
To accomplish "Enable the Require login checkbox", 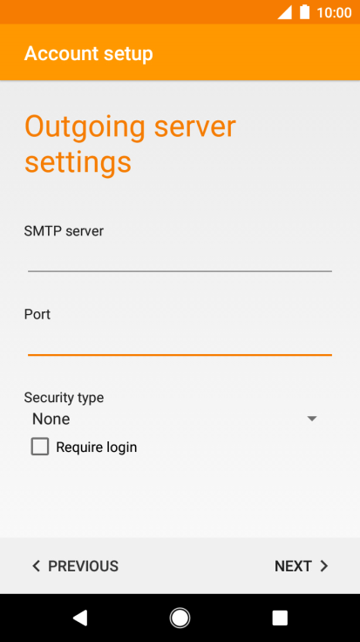I will coord(40,447).
